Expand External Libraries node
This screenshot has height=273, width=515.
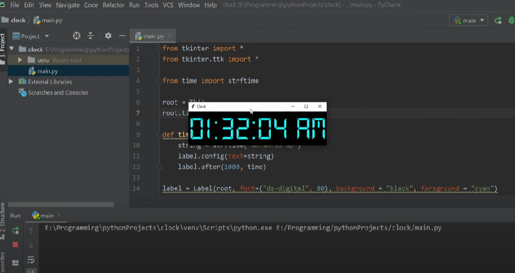coord(11,82)
